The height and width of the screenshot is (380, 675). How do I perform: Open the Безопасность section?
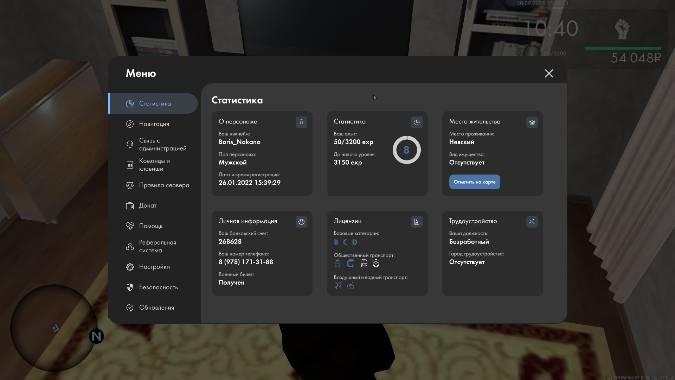point(158,287)
